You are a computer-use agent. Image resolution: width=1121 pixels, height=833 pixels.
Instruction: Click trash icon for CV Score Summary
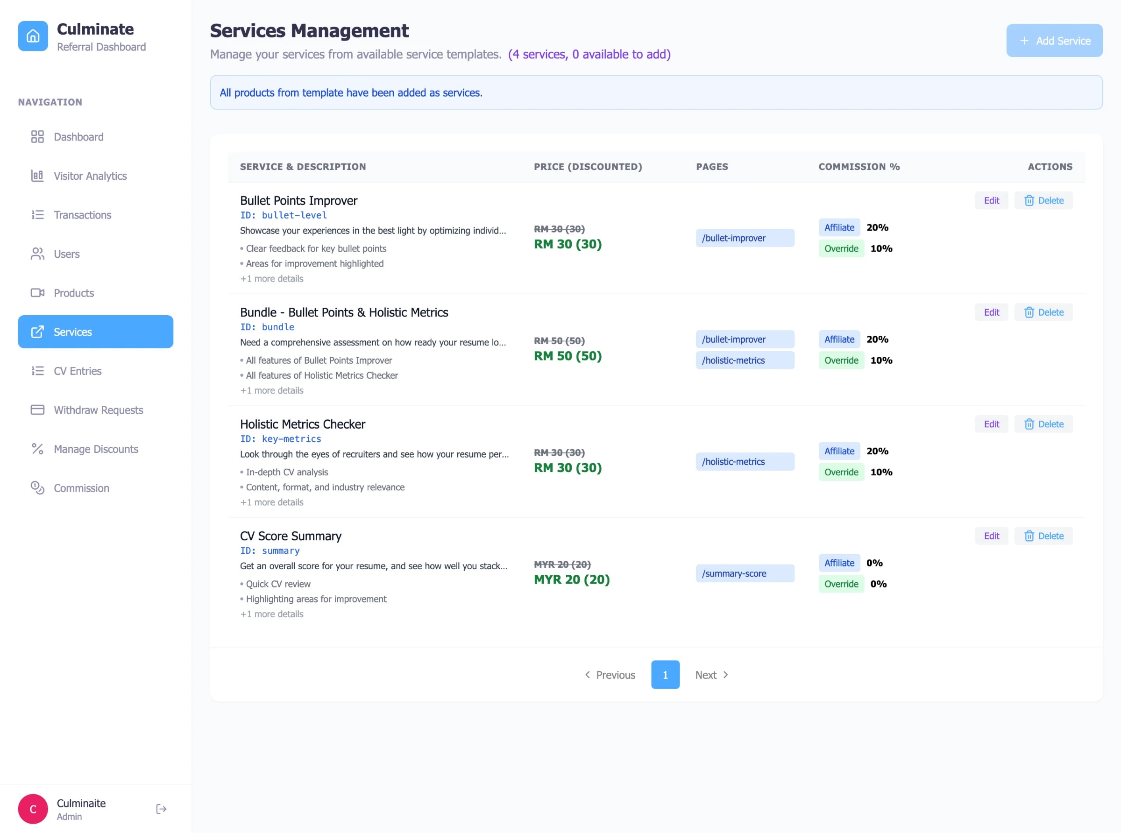(1029, 537)
